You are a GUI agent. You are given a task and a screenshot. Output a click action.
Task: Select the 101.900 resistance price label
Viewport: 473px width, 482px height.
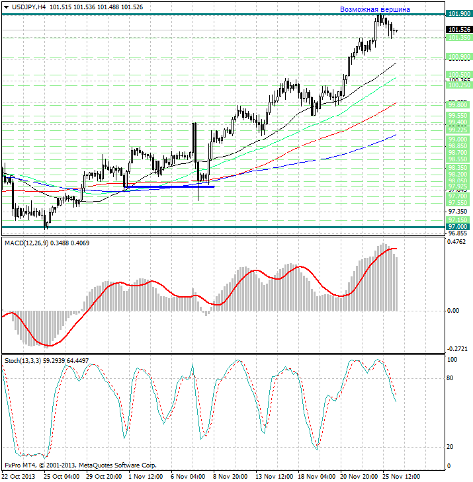click(458, 14)
